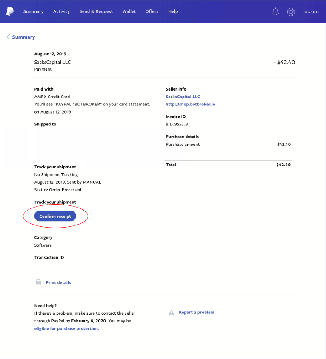Click the Report a problem link
Viewport: 326px width, 359px height.
point(196,312)
